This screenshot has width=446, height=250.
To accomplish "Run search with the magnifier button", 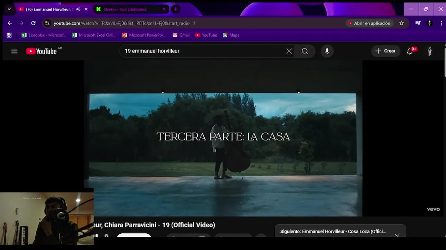I will pos(305,51).
